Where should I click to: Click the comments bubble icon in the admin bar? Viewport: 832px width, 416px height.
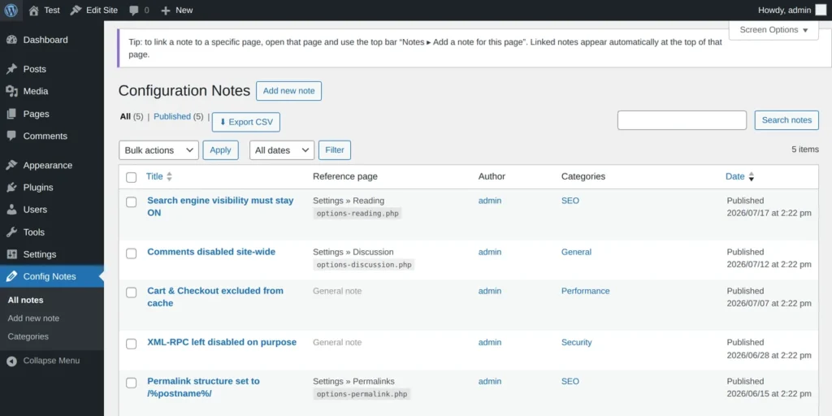[134, 10]
